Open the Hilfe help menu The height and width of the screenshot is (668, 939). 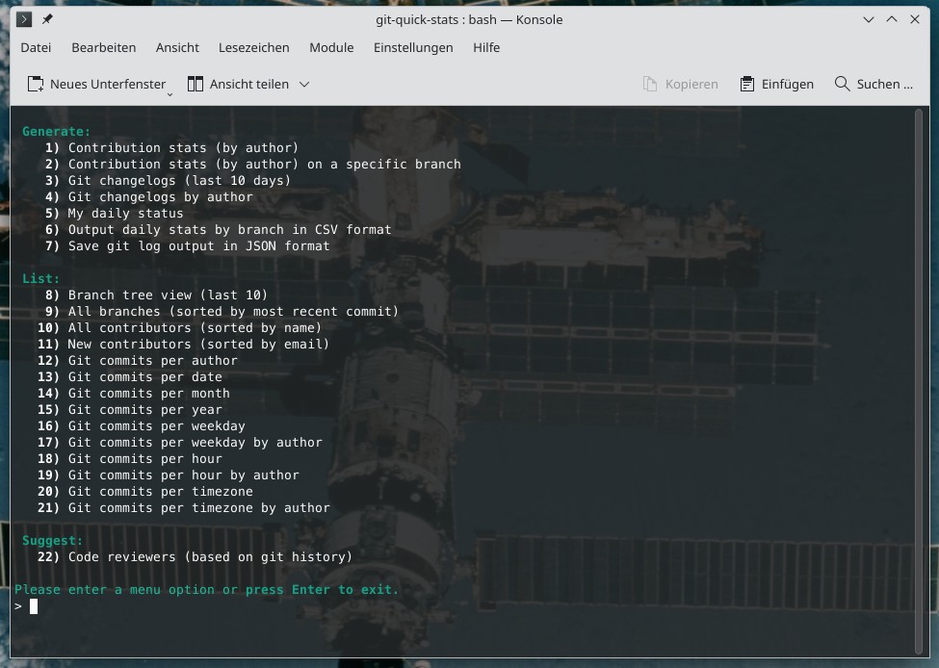tap(486, 47)
